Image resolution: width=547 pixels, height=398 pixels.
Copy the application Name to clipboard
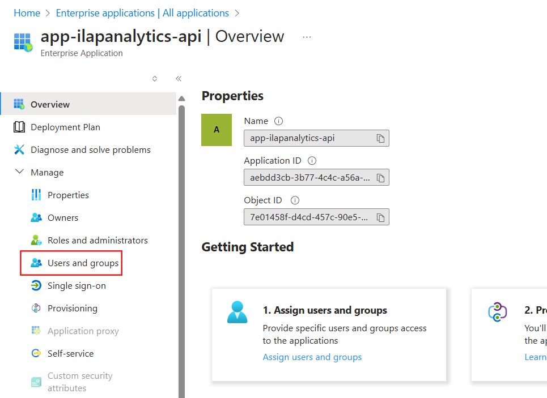(x=380, y=138)
